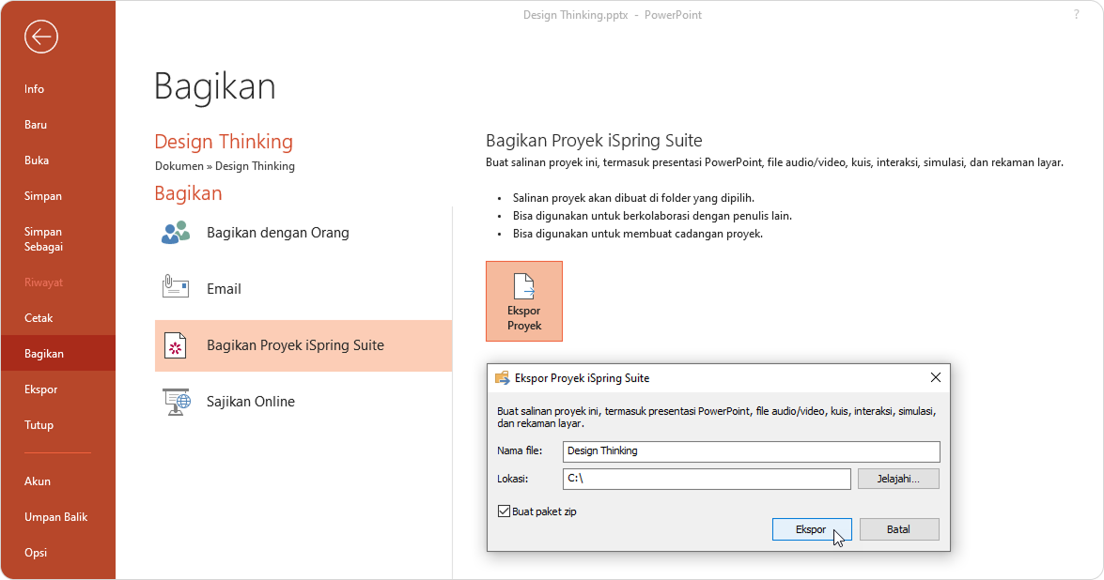The height and width of the screenshot is (580, 1104).
Task: Click the Lokasi path input field
Action: 706,479
